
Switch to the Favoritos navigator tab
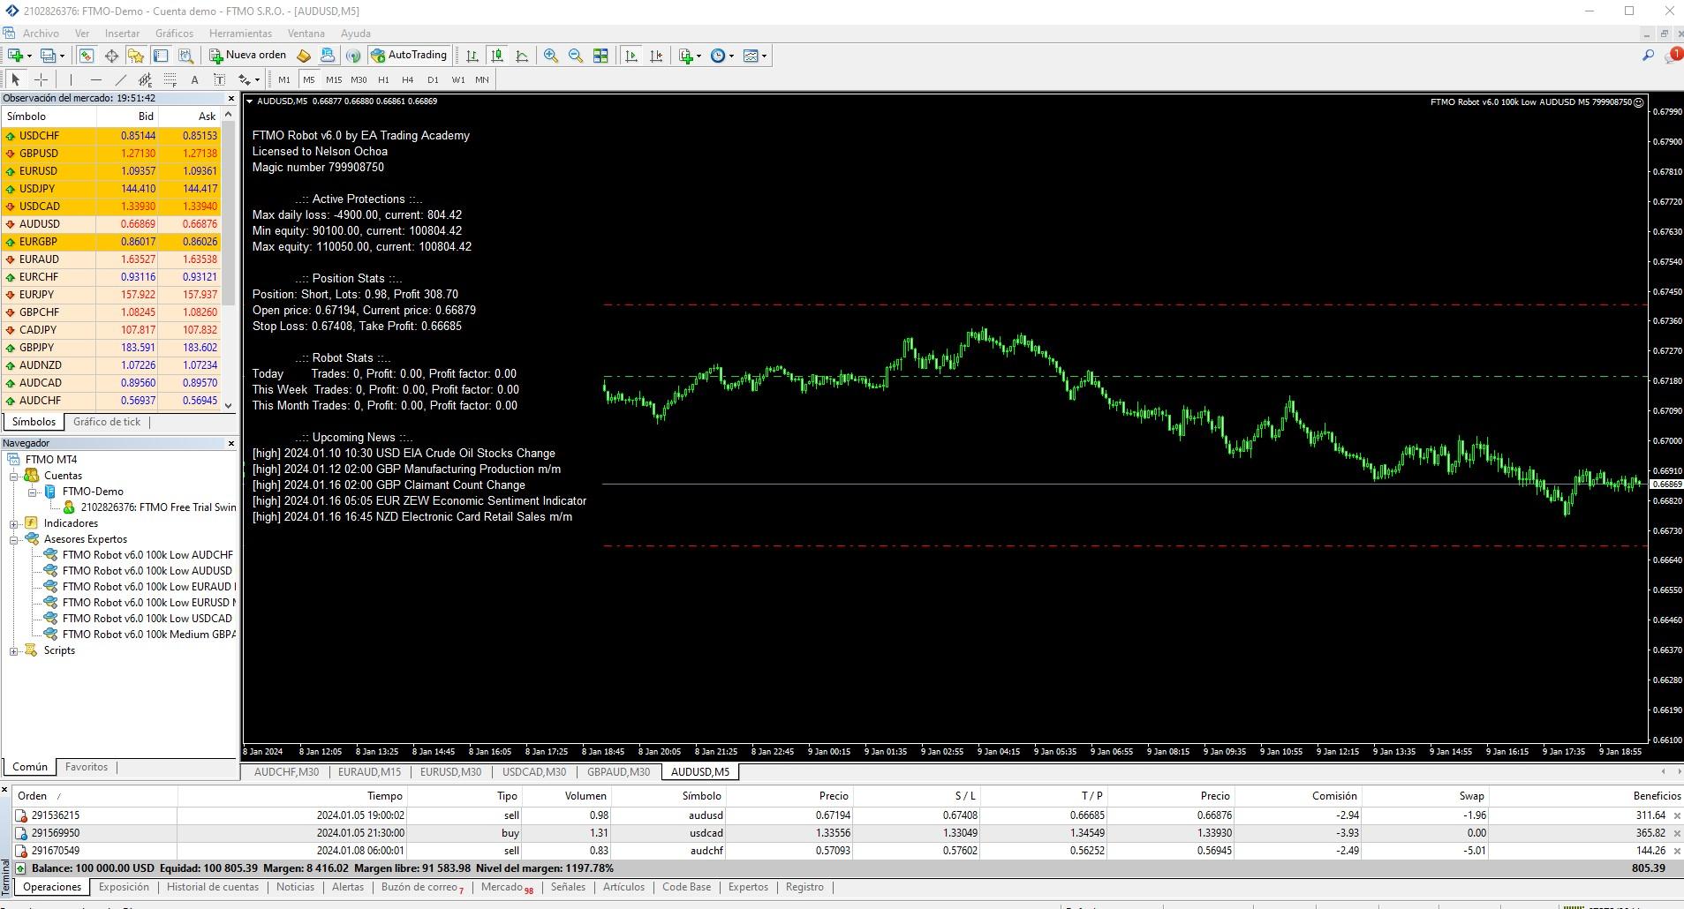tap(87, 767)
